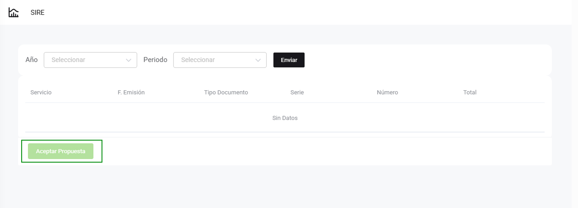The height and width of the screenshot is (208, 578).
Task: Click the Total column header
Action: click(470, 93)
